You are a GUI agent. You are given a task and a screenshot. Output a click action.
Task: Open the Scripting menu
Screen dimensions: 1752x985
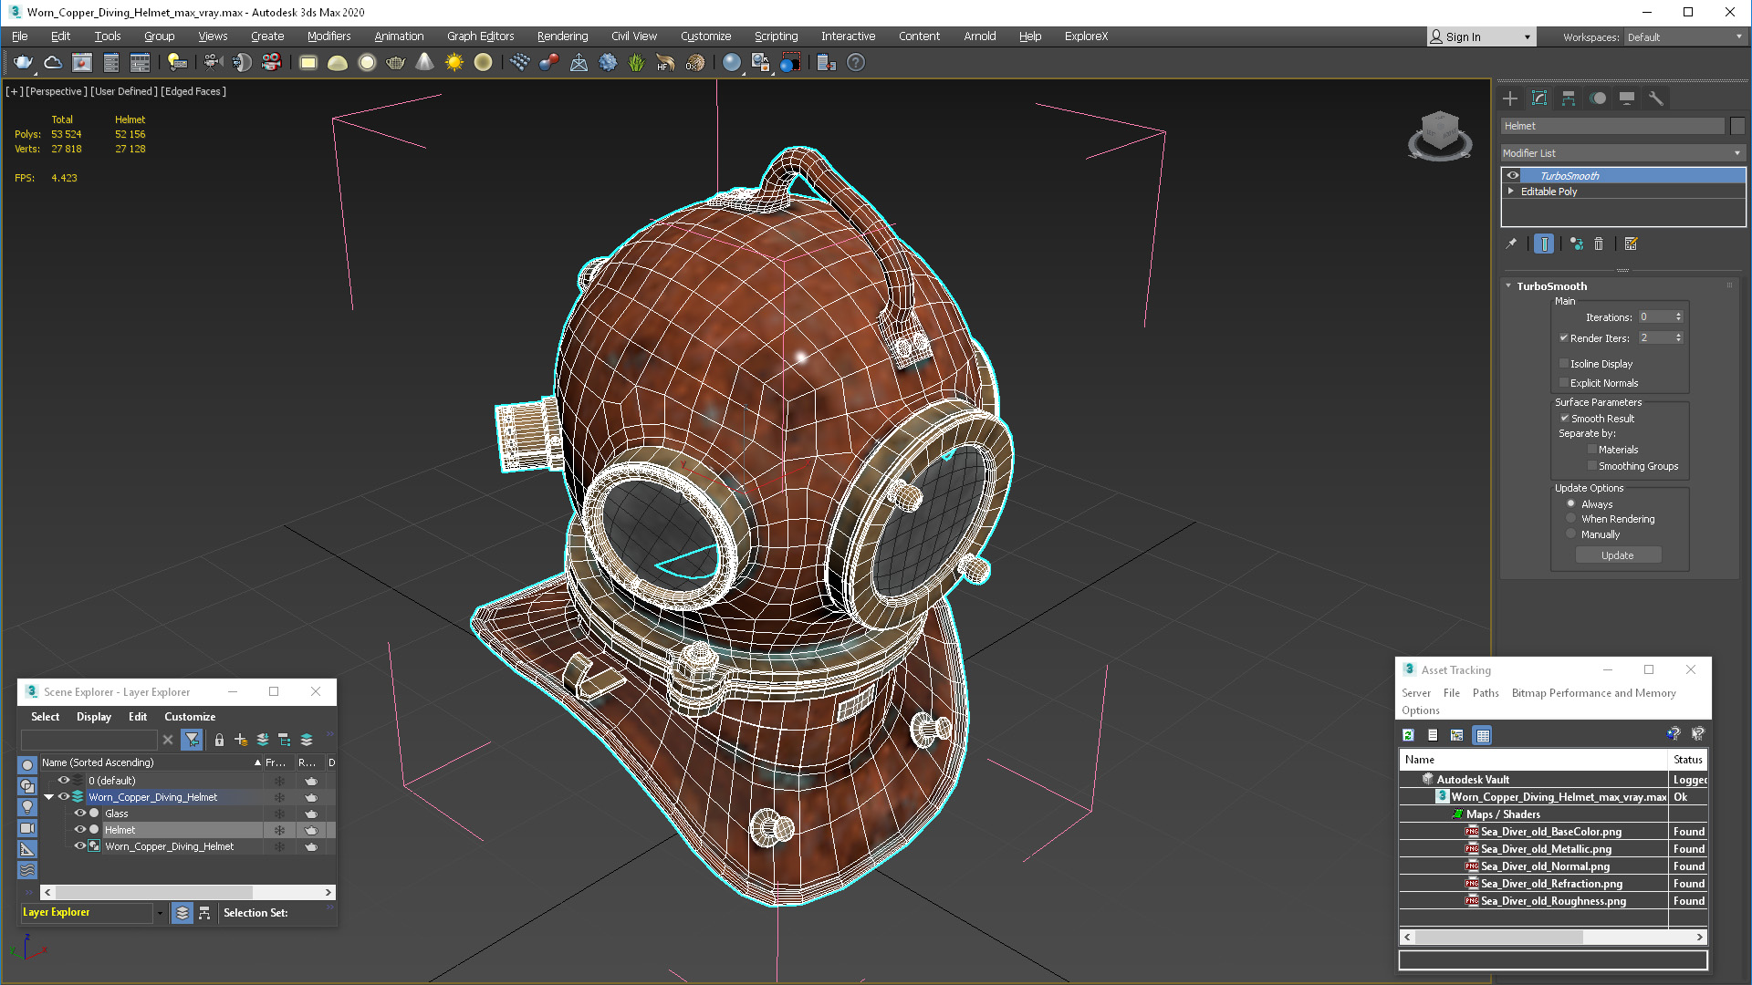point(776,36)
